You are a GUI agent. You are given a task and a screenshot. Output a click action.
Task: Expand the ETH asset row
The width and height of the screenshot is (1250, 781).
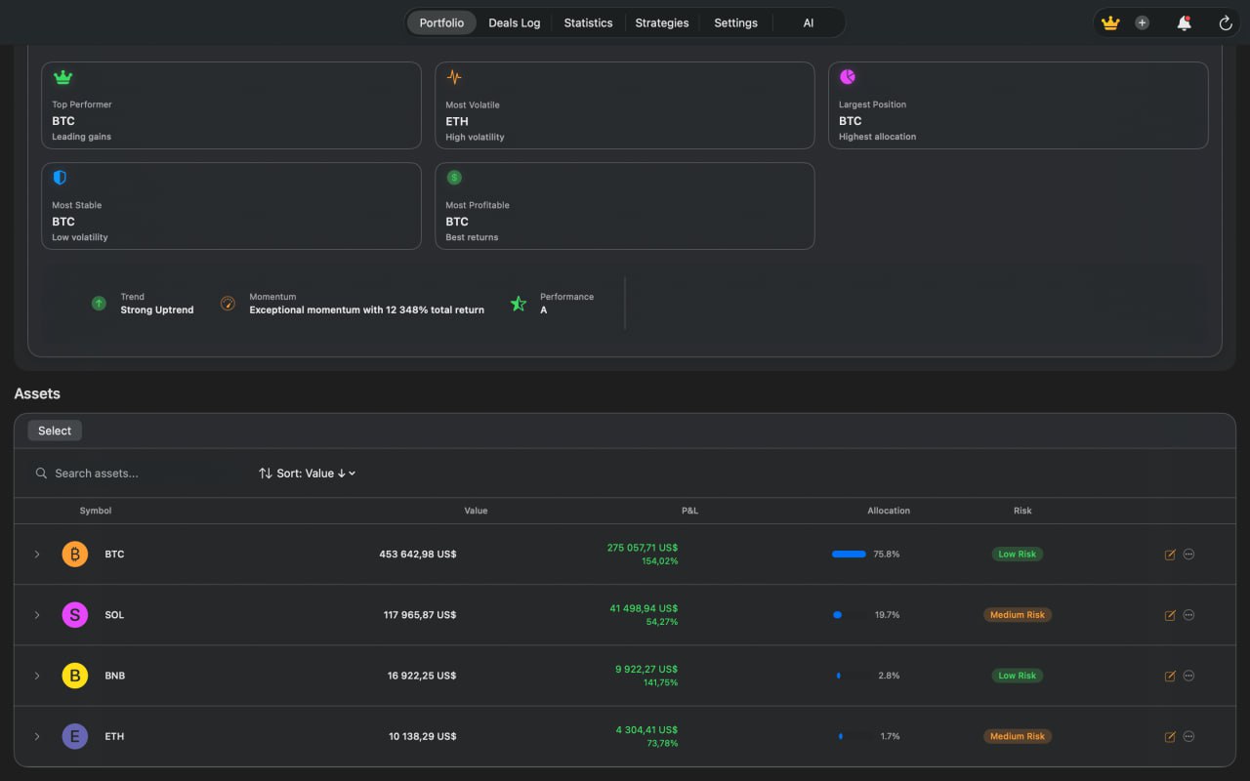pyautogui.click(x=37, y=736)
